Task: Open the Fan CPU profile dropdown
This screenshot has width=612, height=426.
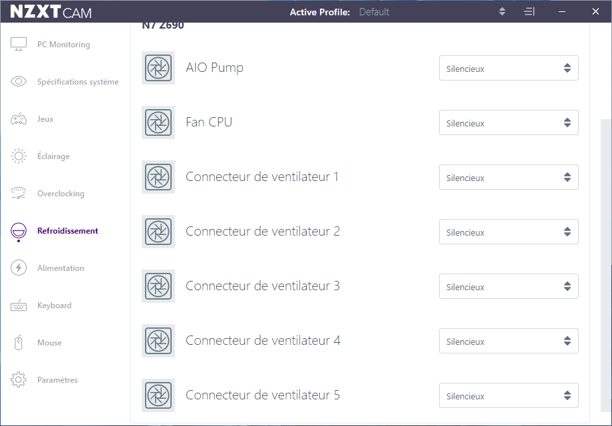Action: click(509, 122)
